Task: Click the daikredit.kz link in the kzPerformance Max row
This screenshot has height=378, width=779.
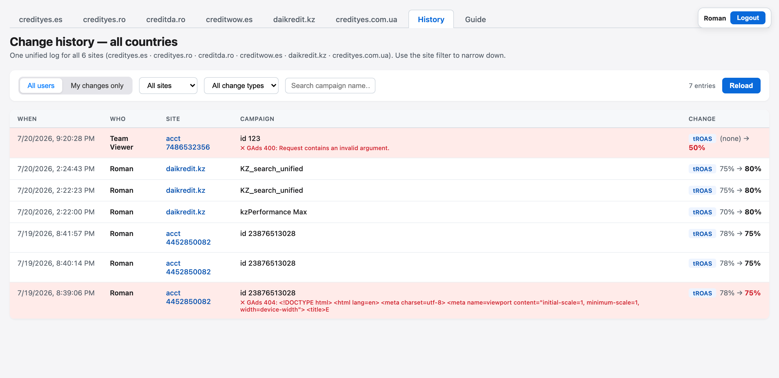Action: (185, 212)
